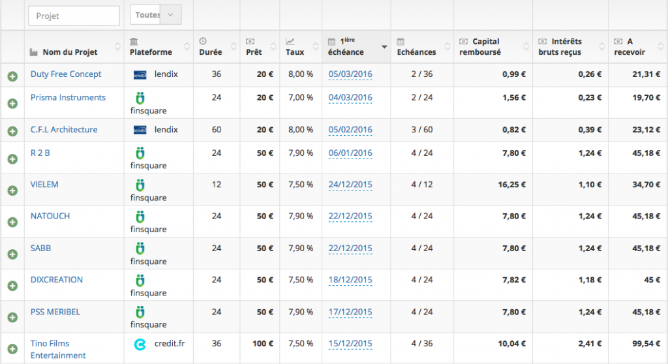
Task: Select the 100 € prêt amount
Action: click(x=262, y=344)
